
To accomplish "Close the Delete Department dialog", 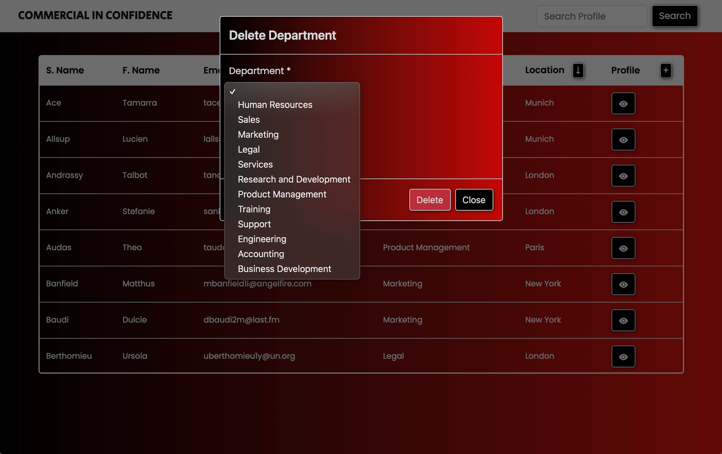I will [474, 200].
